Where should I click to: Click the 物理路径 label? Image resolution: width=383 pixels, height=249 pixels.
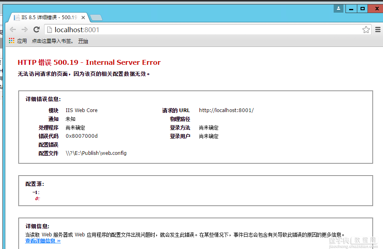(180, 119)
